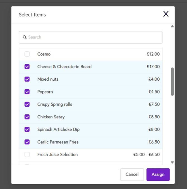This screenshot has width=187, height=189.
Task: Close the Select Items dialog with X
Action: point(166,14)
